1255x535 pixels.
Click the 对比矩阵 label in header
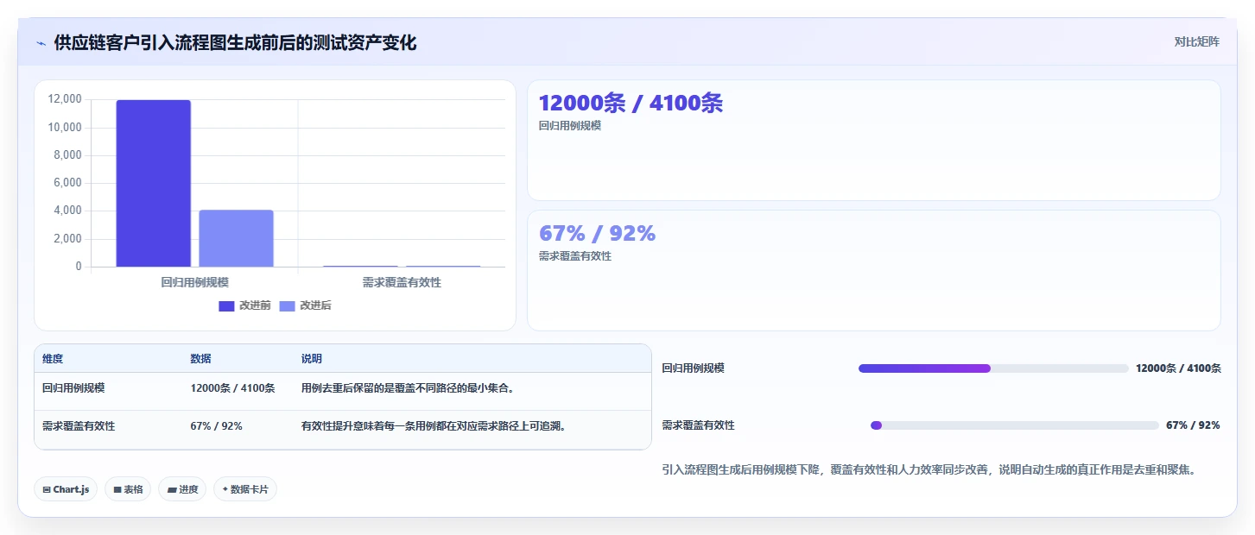[1197, 42]
